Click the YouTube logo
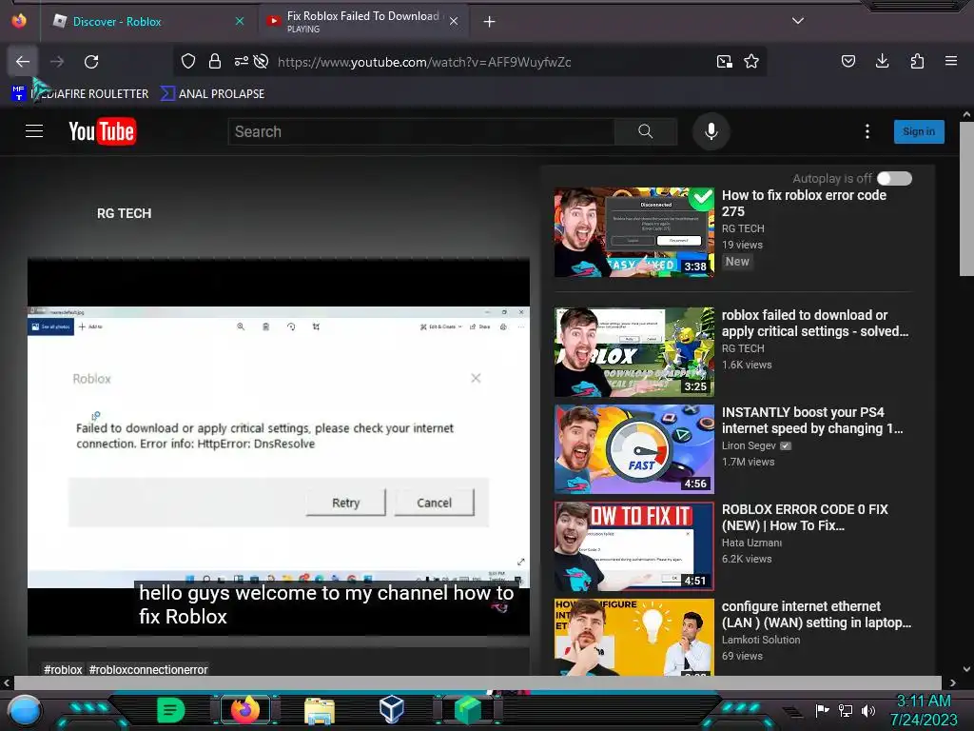Viewport: 974px width, 731px height. pyautogui.click(x=103, y=131)
